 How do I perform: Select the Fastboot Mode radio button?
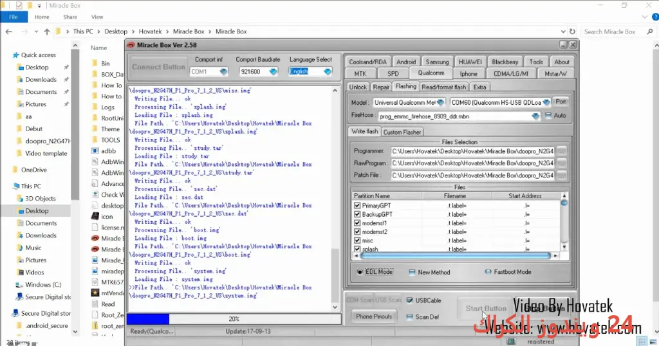tap(488, 272)
